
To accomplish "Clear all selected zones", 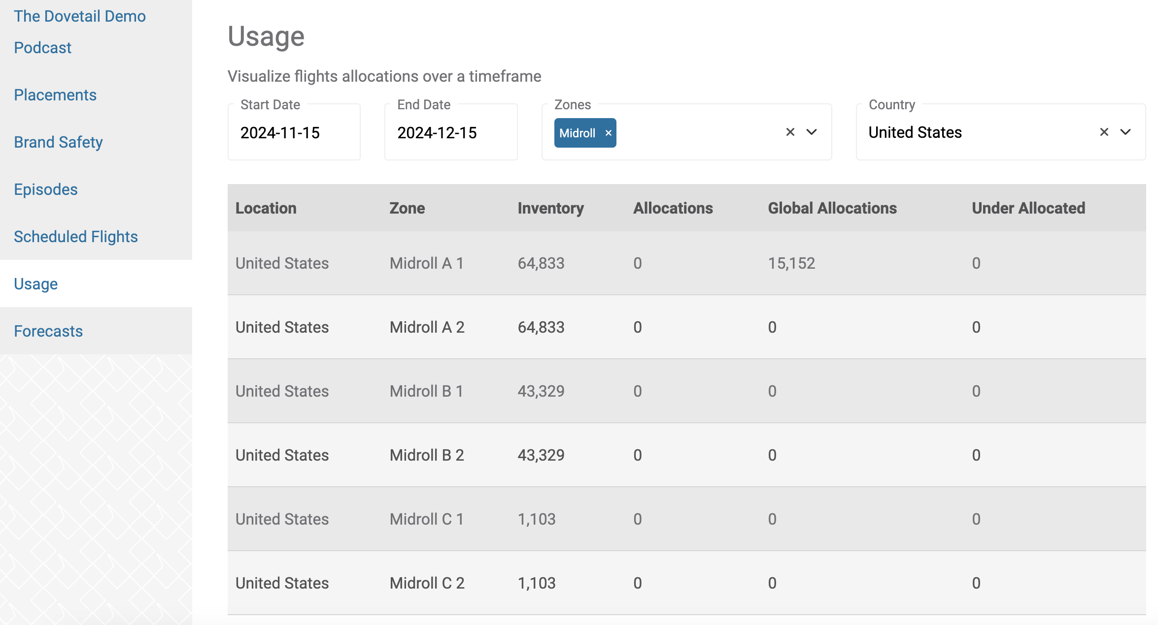I will click(790, 132).
